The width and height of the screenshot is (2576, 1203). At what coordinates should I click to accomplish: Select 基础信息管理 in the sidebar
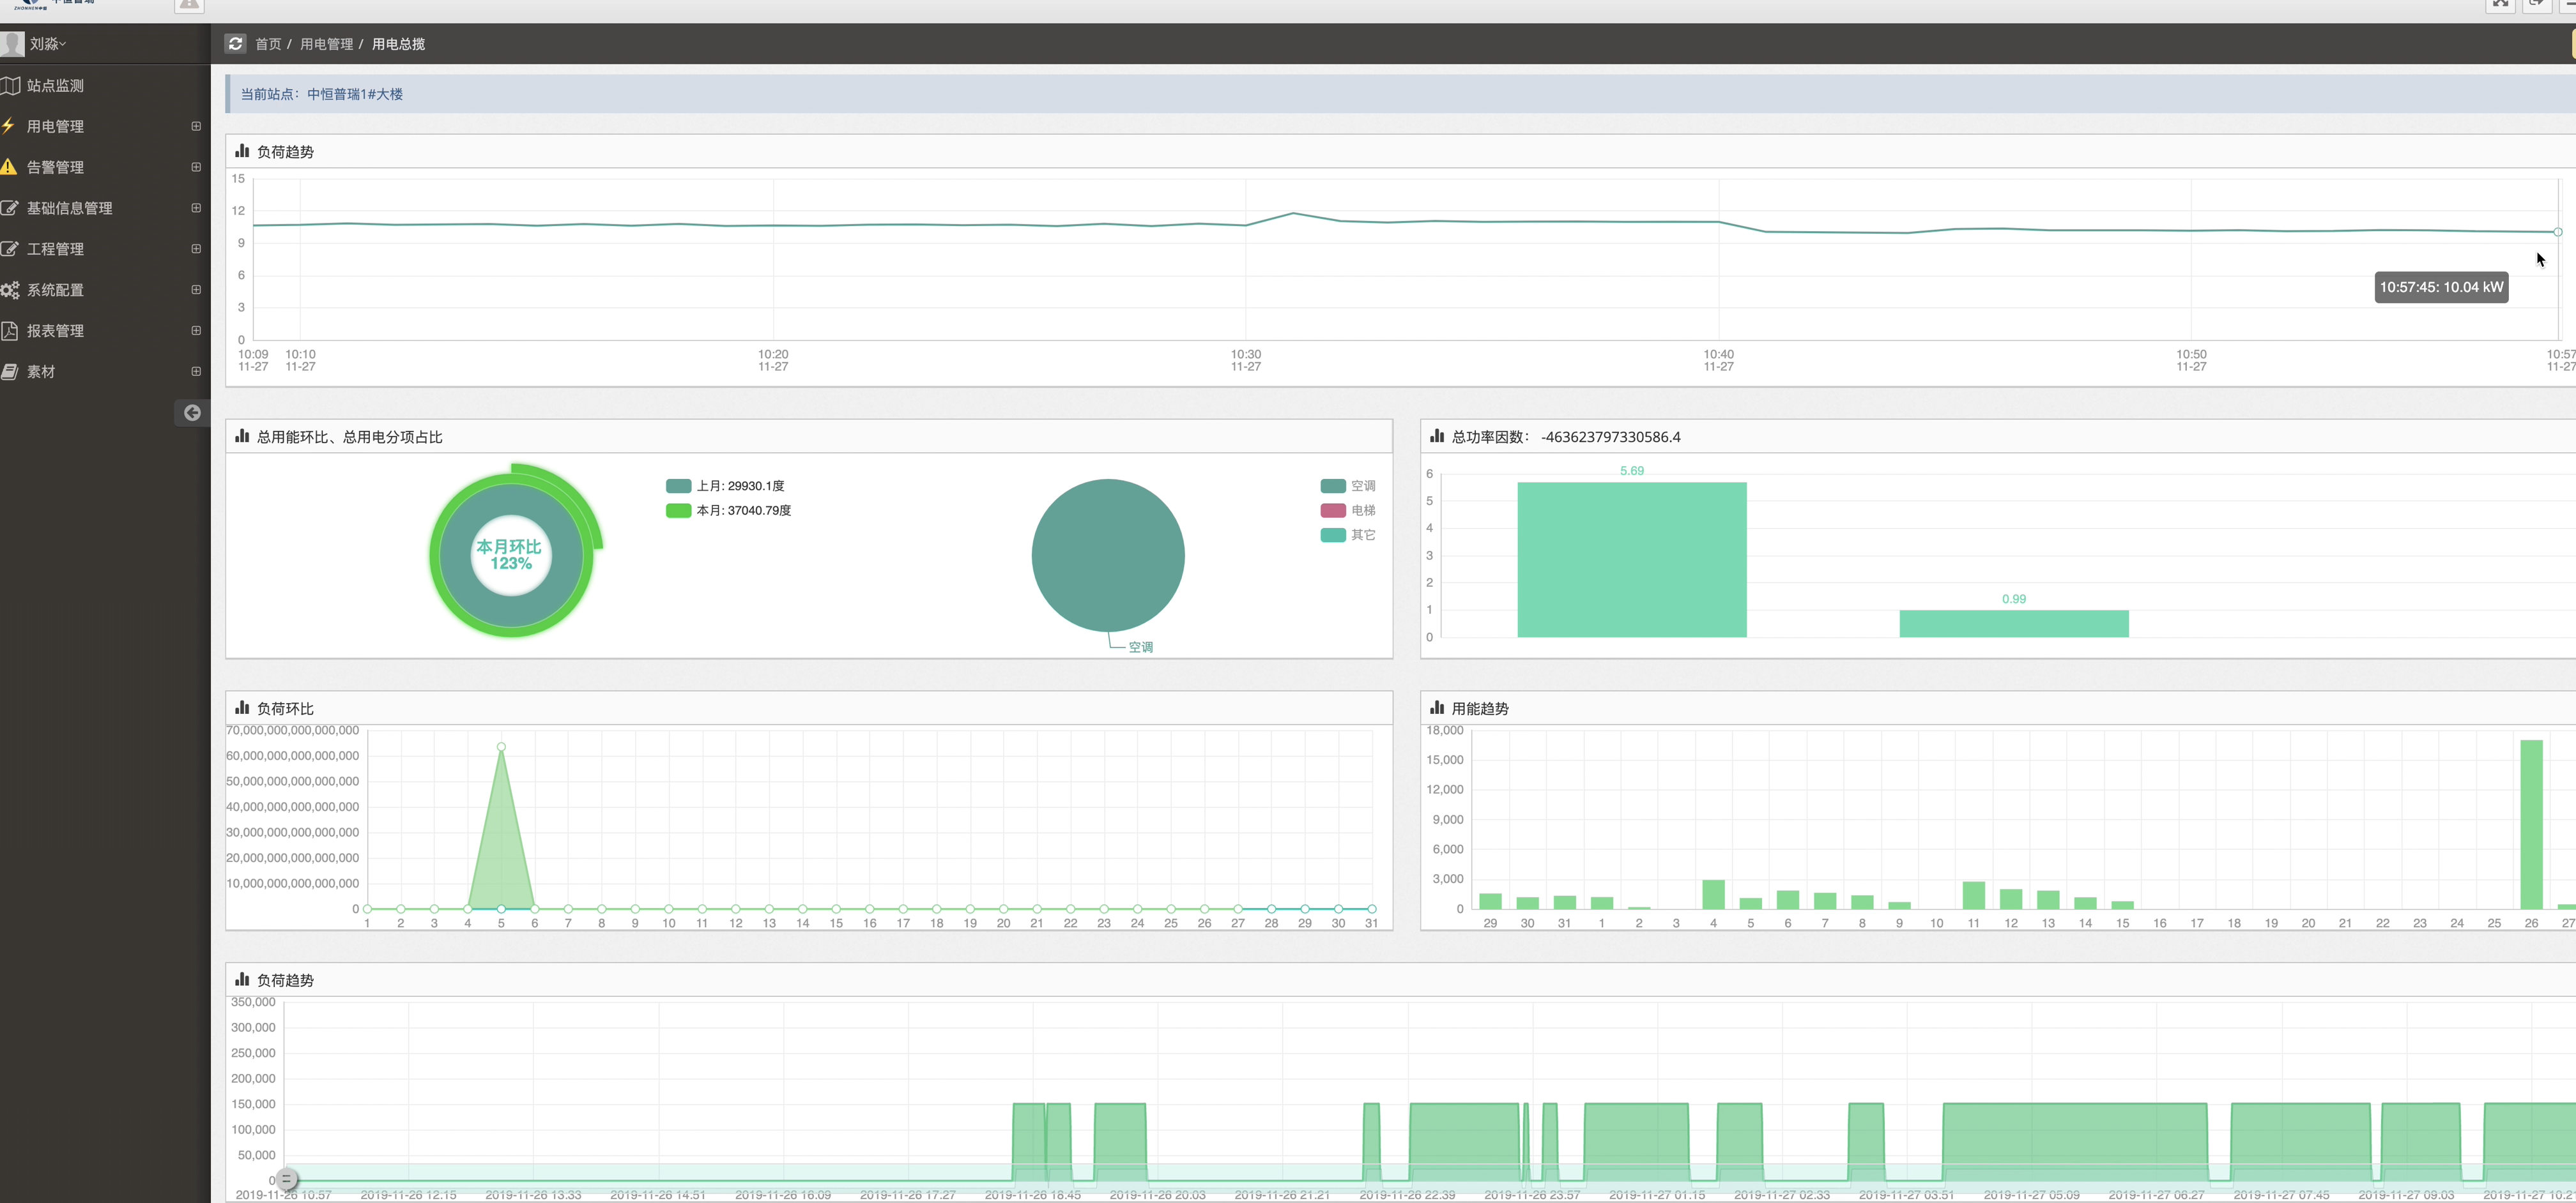105,208
